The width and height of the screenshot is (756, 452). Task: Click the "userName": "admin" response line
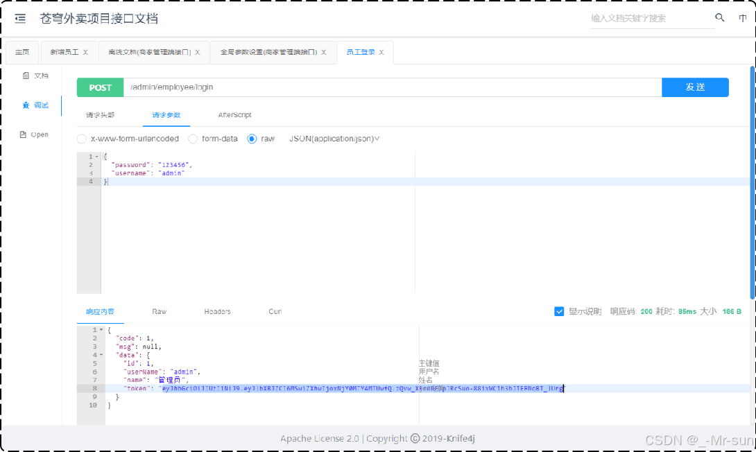162,372
